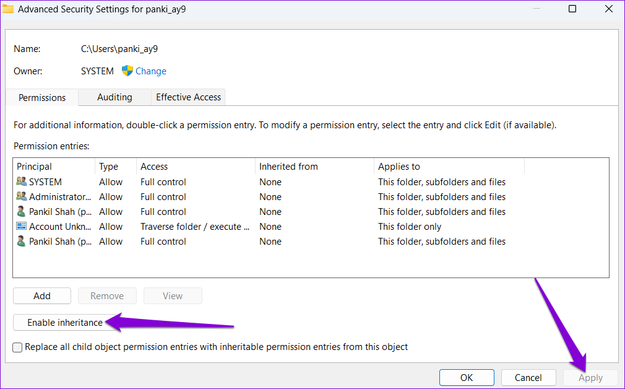Click the folder icon in title bar
The width and height of the screenshot is (625, 389).
tap(8, 9)
